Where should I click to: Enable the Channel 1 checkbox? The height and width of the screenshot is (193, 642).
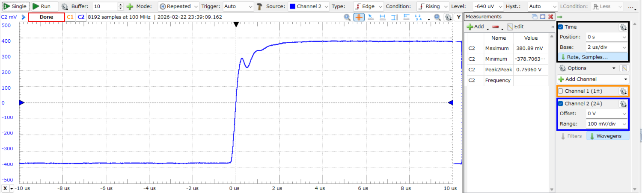click(561, 91)
